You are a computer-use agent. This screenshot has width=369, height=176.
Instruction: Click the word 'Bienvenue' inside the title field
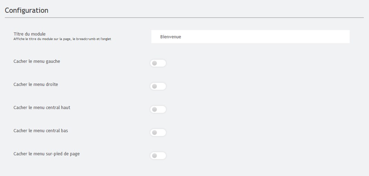[x=171, y=37]
